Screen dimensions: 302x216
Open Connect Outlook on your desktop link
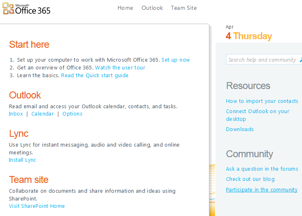(258, 115)
